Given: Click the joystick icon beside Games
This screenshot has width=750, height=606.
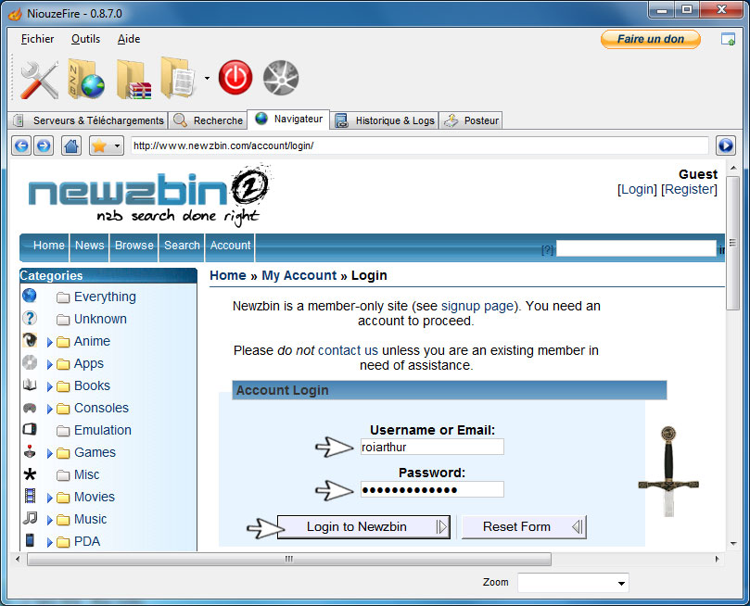Looking at the screenshot, I should [30, 451].
